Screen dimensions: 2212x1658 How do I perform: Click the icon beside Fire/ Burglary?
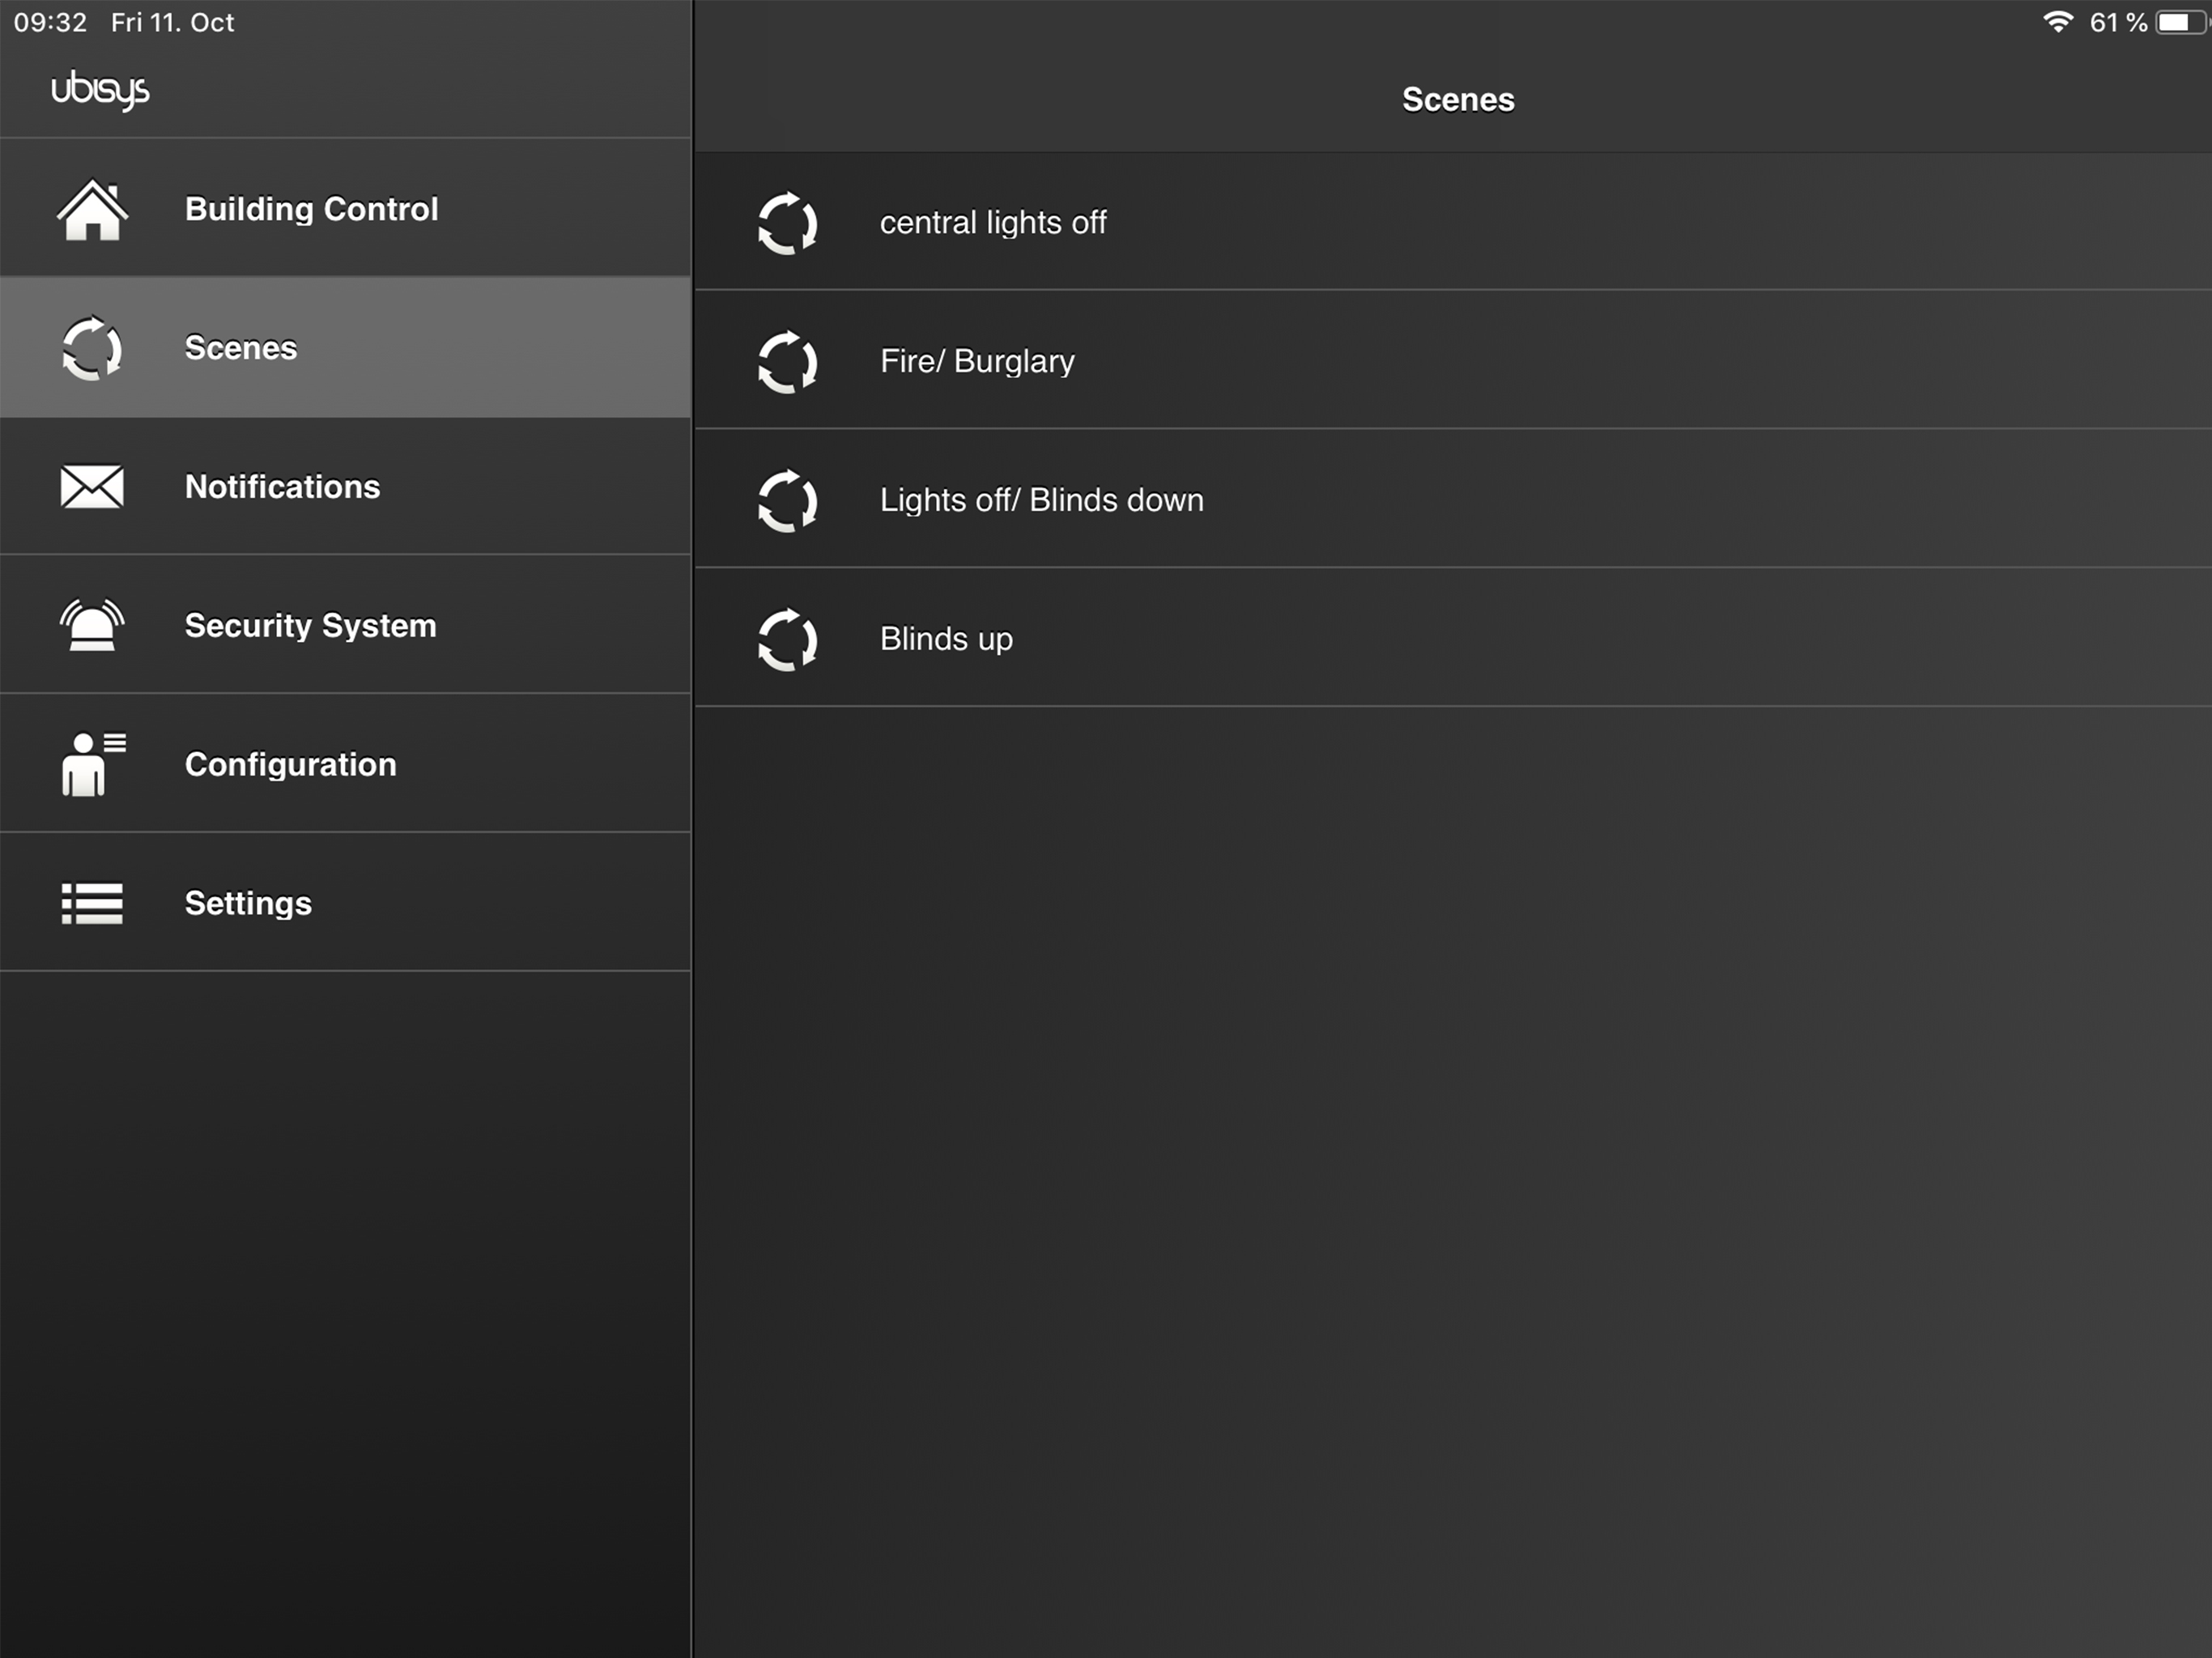coord(788,362)
